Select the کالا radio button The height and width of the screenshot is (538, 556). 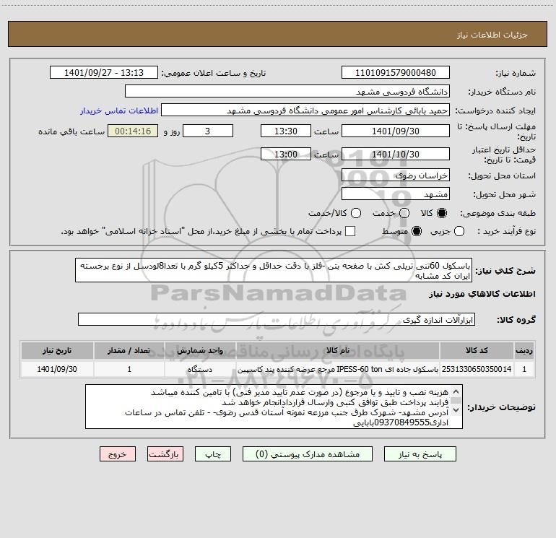pyautogui.click(x=442, y=213)
